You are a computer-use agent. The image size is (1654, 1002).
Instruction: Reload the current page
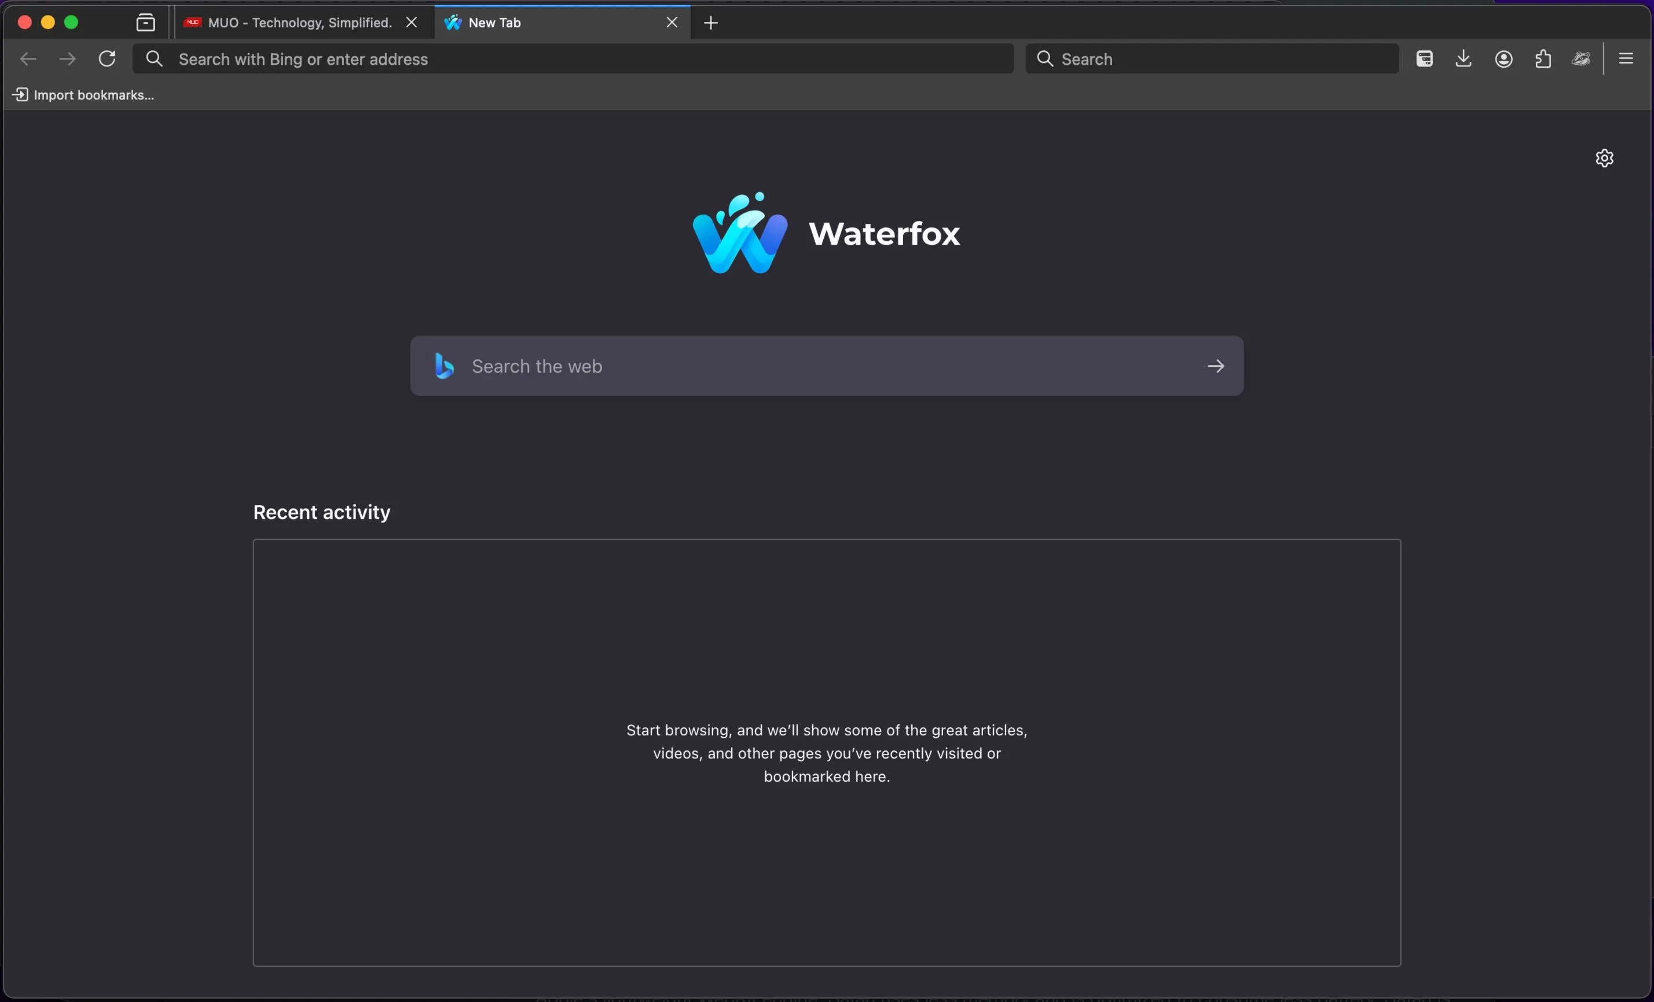click(108, 59)
